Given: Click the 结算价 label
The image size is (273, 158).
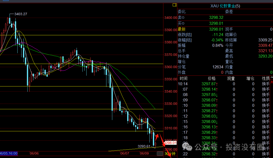Looking at the screenshot, I should [x=231, y=35].
